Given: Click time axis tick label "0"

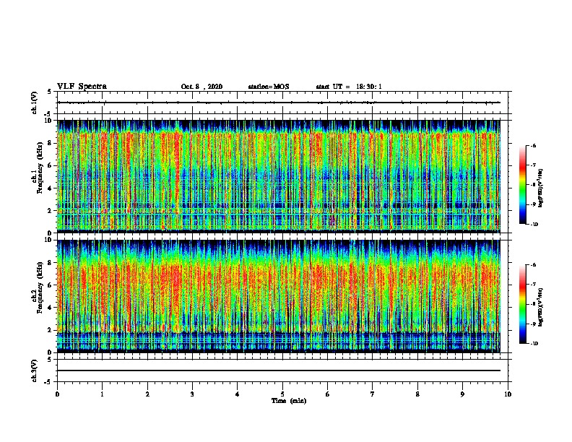Looking at the screenshot, I should pos(57,394).
